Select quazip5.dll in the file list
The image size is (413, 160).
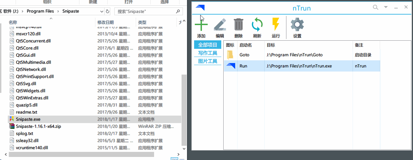27,105
